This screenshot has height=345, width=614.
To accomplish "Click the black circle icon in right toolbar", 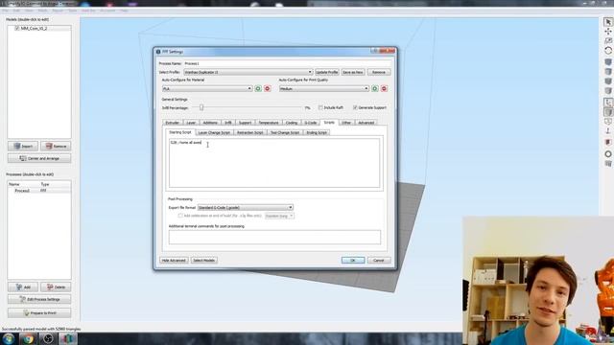I will 608,154.
